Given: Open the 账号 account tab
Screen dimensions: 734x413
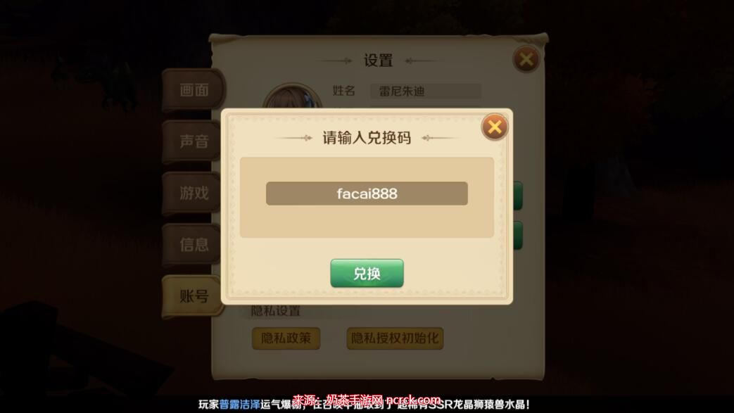Looking at the screenshot, I should [x=194, y=296].
